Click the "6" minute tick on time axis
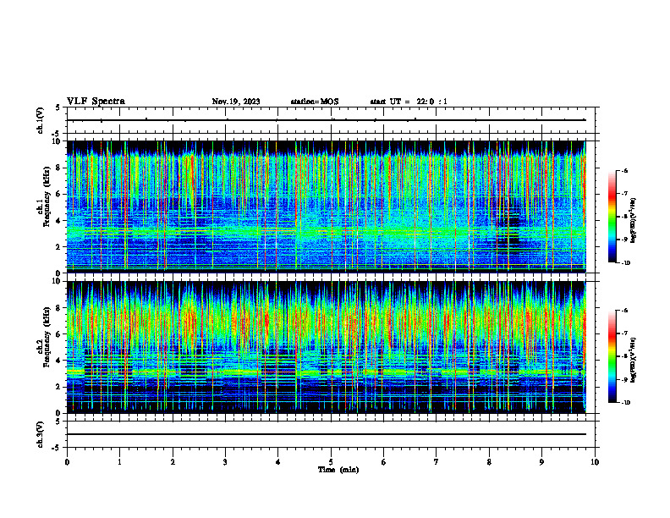670x518 pixels. pos(384,462)
